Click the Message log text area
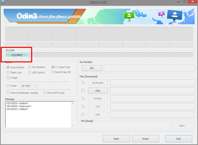 (38, 114)
